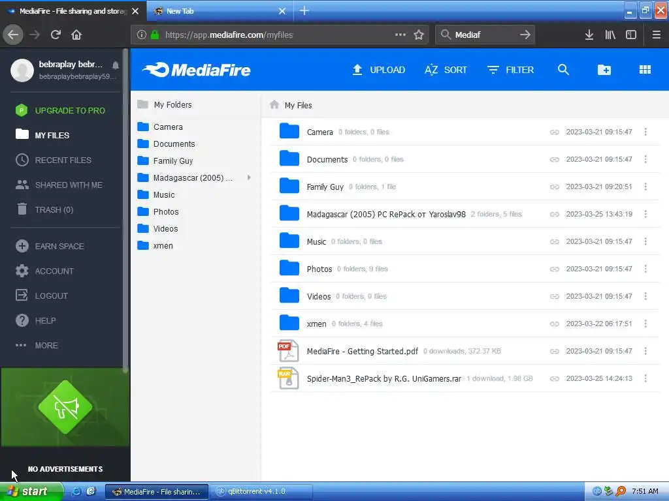Open ACCOUNT settings in sidebar
The width and height of the screenshot is (669, 501).
pos(44,271)
